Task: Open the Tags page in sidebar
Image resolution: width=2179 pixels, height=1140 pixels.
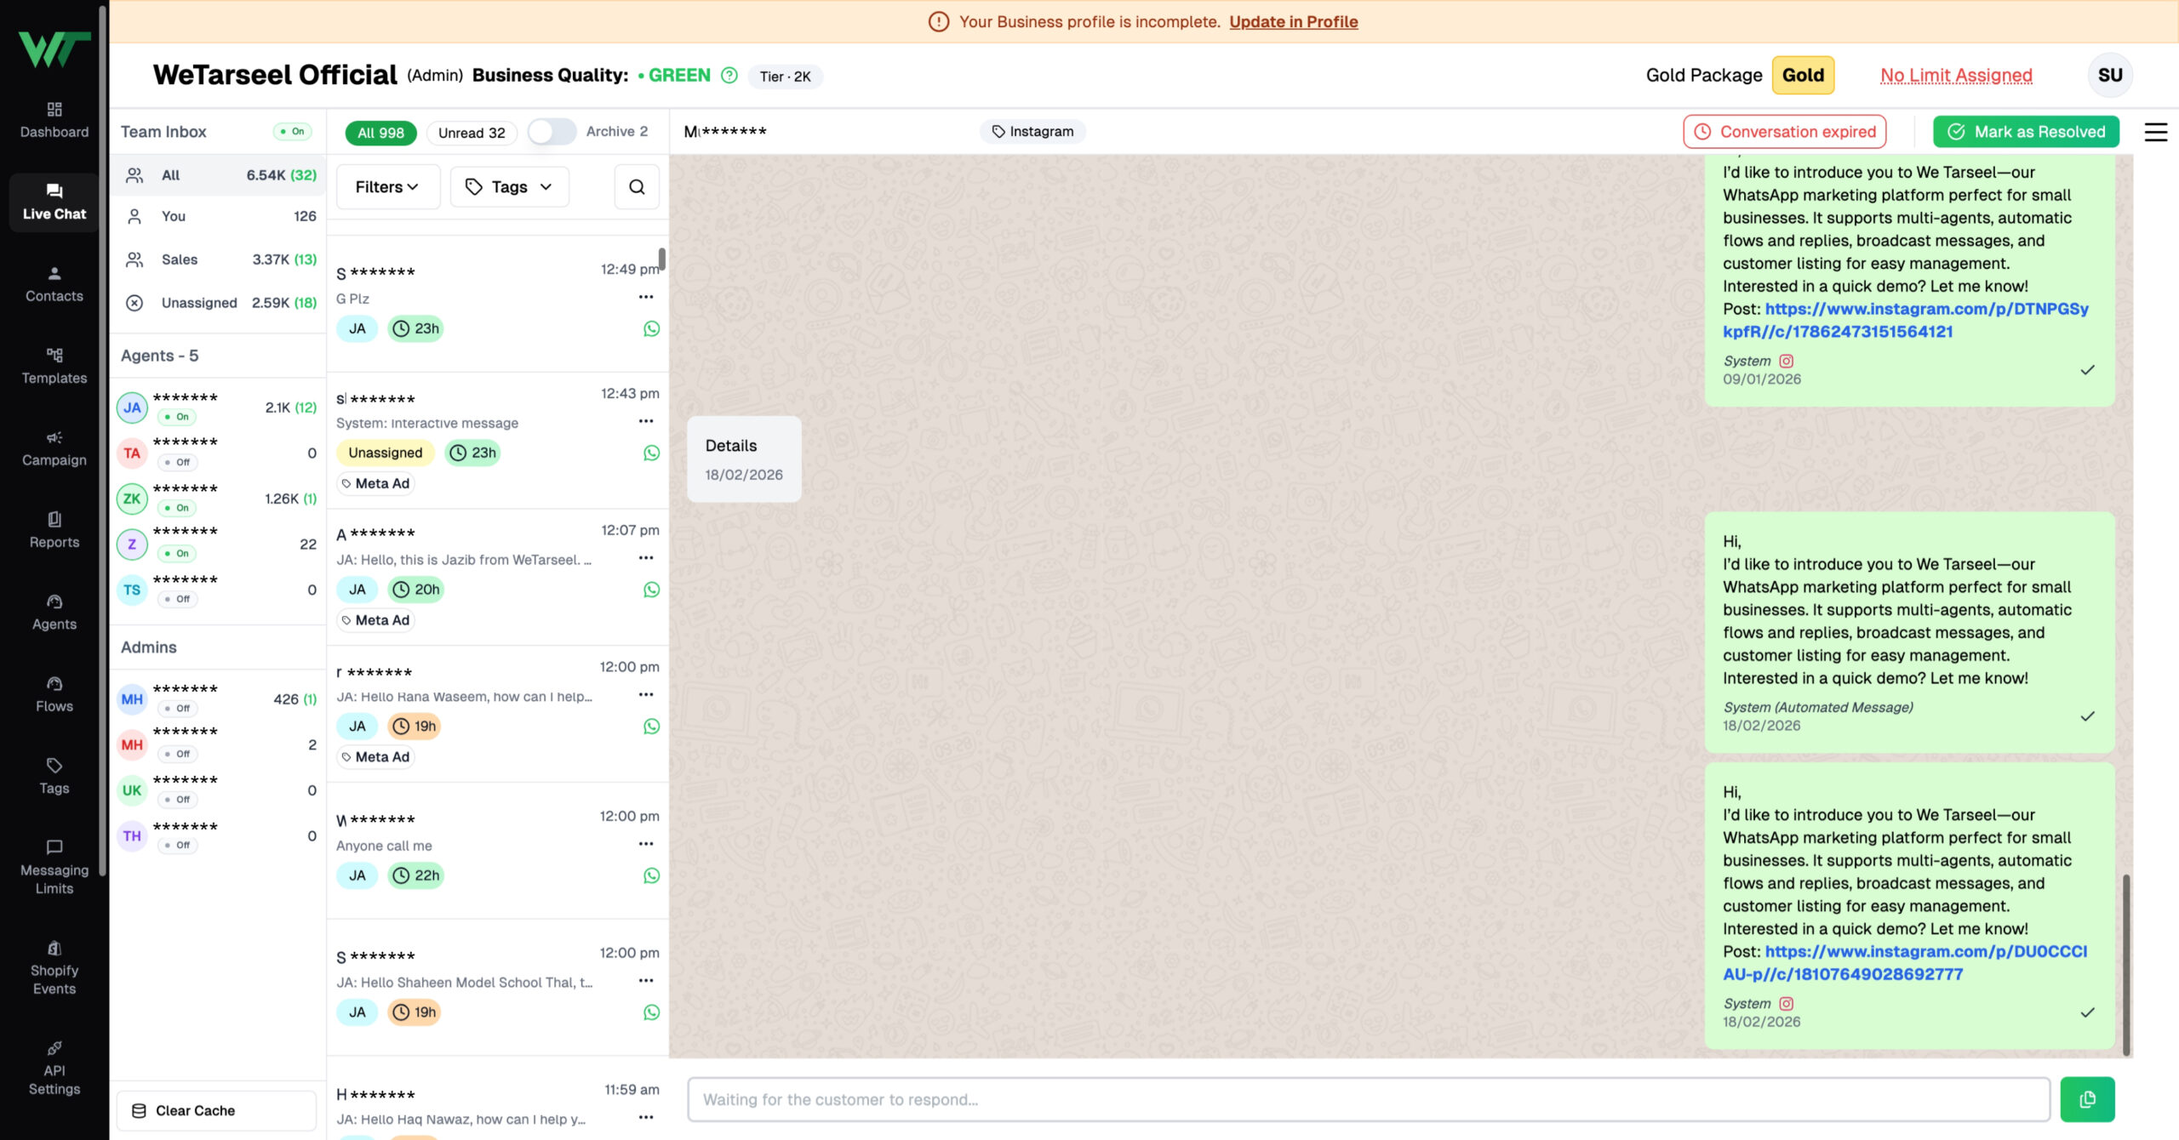Action: (x=54, y=777)
